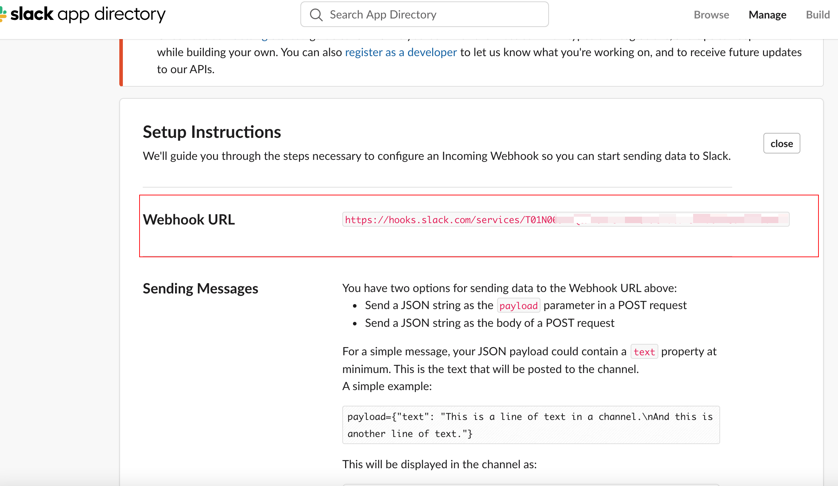Click the payload example code block

click(x=531, y=425)
